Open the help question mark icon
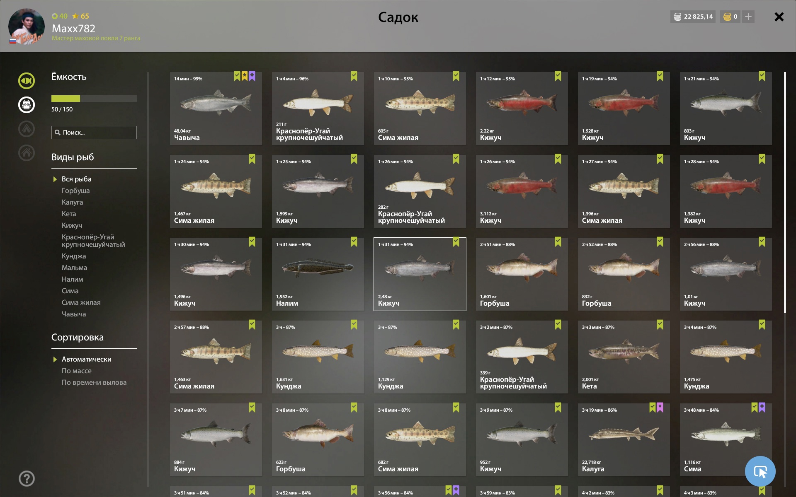Image resolution: width=796 pixels, height=497 pixels. pos(27,478)
